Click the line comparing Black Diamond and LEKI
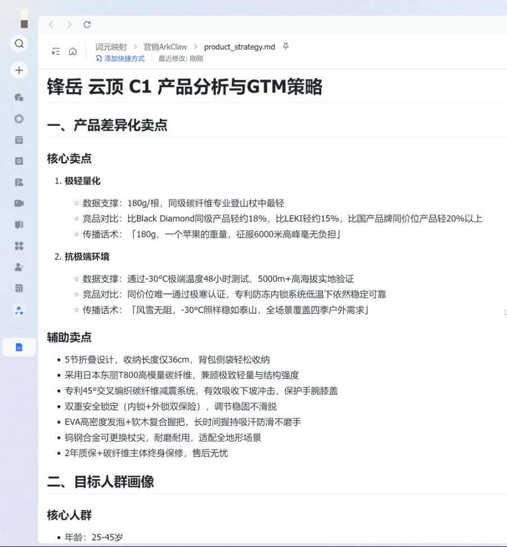The width and height of the screenshot is (507, 547). 282,219
